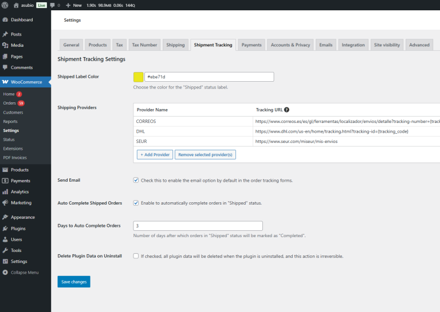Viewport: 440px width, 312px height.
Task: Open the comments bubble in admin bar
Action: 53,5
